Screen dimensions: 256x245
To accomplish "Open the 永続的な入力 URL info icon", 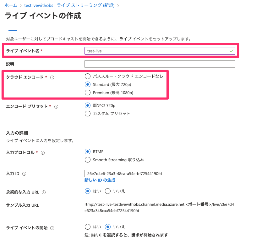I will 44,192.
